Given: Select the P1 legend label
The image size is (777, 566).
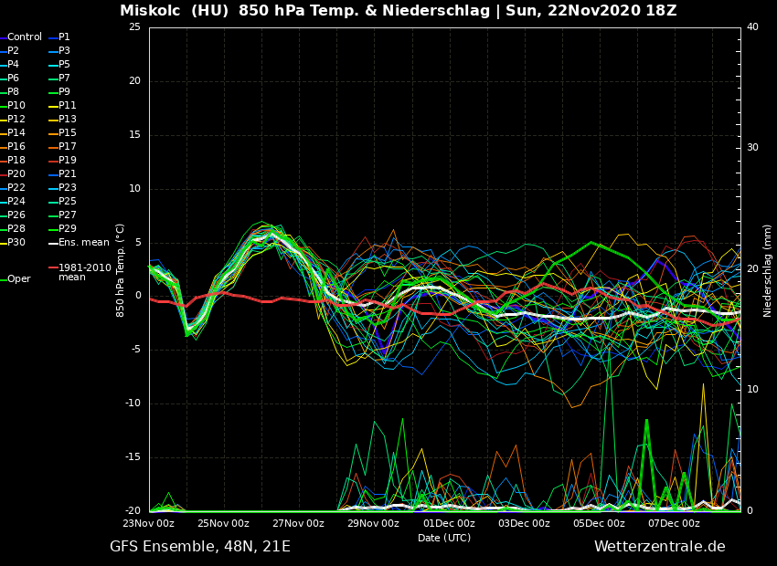Looking at the screenshot, I should [x=64, y=37].
